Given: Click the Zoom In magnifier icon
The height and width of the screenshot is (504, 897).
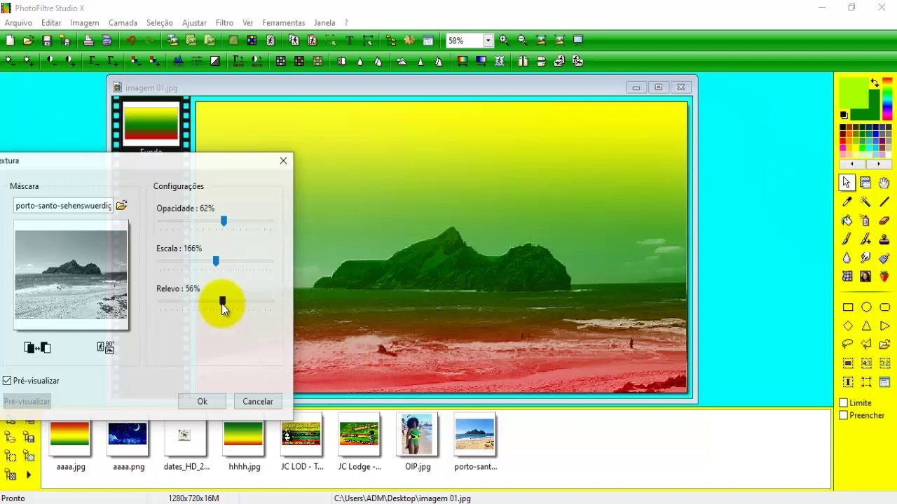Looking at the screenshot, I should [504, 41].
